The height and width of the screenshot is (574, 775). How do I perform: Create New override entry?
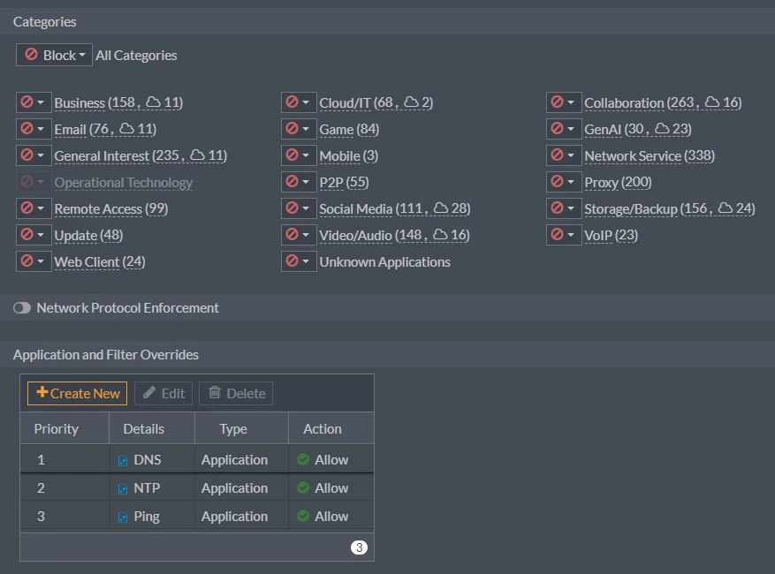tap(77, 393)
